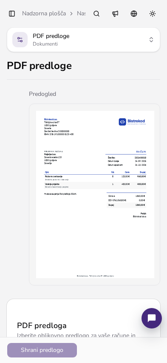Screen dimensions: 167x363
Task: Click the PDF predloge page heading
Action: click(39, 66)
